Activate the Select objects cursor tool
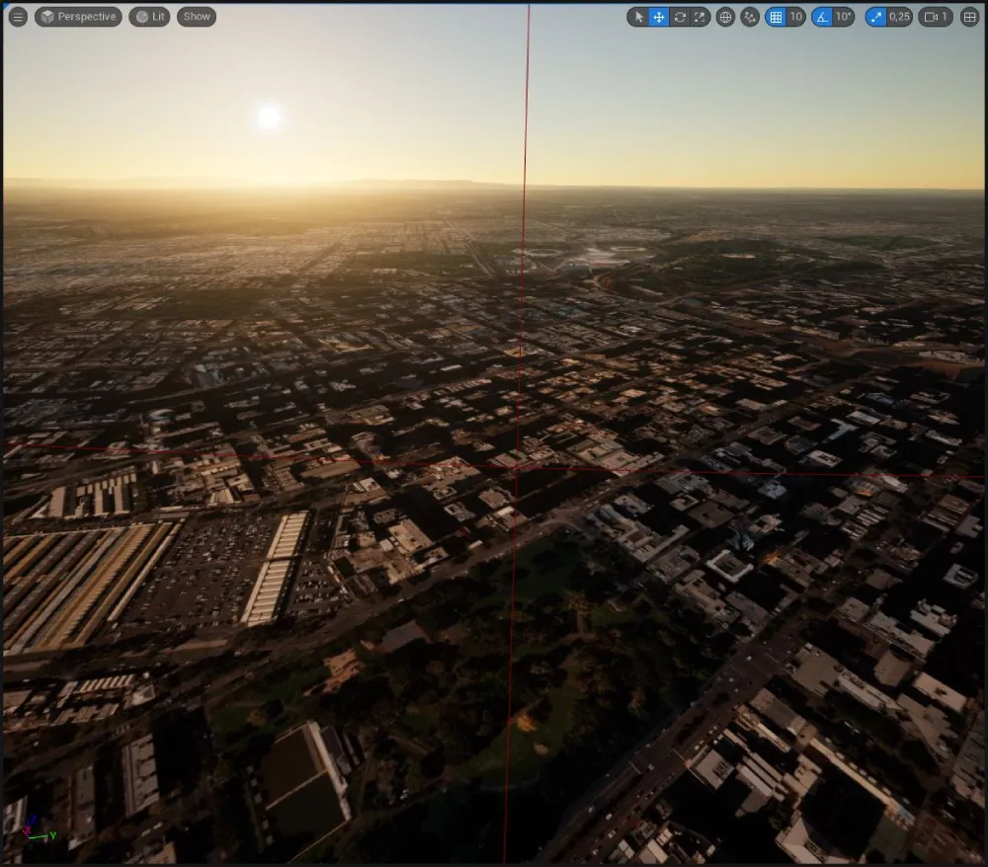Viewport: 988px width, 867px height. click(638, 17)
